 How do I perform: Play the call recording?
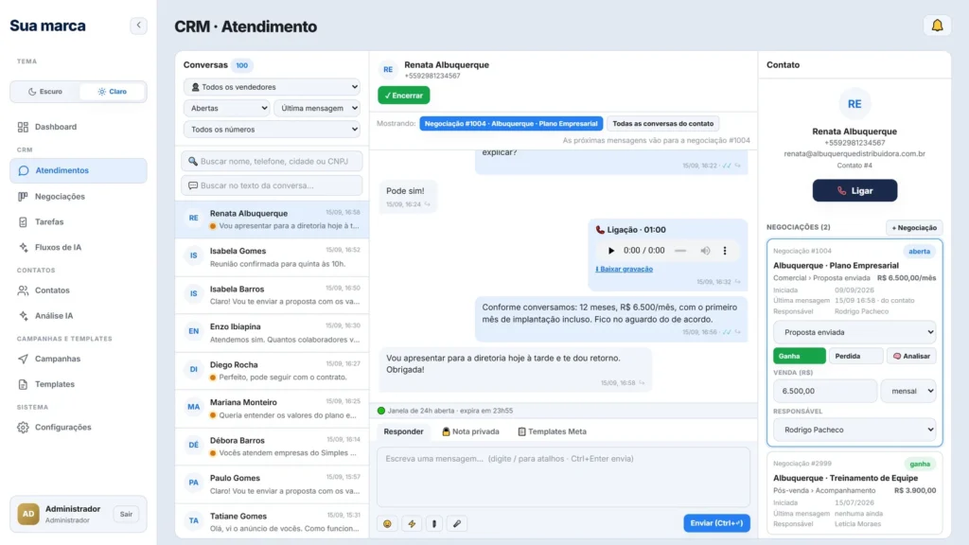(610, 251)
